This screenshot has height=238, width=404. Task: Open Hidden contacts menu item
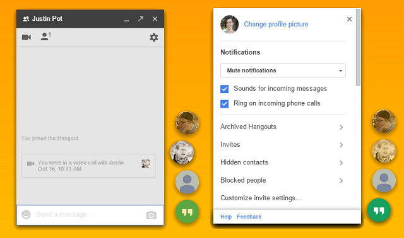(x=283, y=162)
